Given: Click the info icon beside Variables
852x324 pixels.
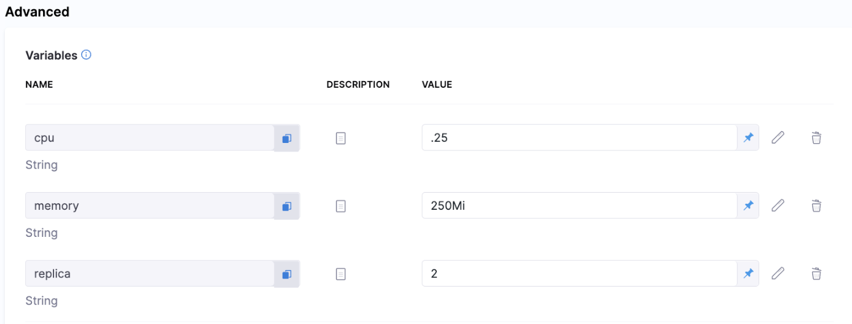Looking at the screenshot, I should coord(86,55).
